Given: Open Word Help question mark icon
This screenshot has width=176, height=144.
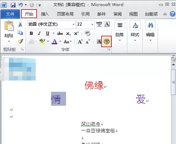Looking at the screenshot, I should [173, 14].
